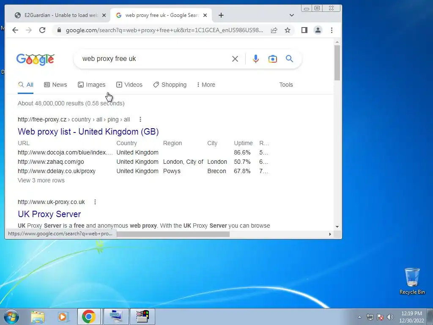Go to Google home via logo
Screen dimensions: 433x325
pos(36,59)
